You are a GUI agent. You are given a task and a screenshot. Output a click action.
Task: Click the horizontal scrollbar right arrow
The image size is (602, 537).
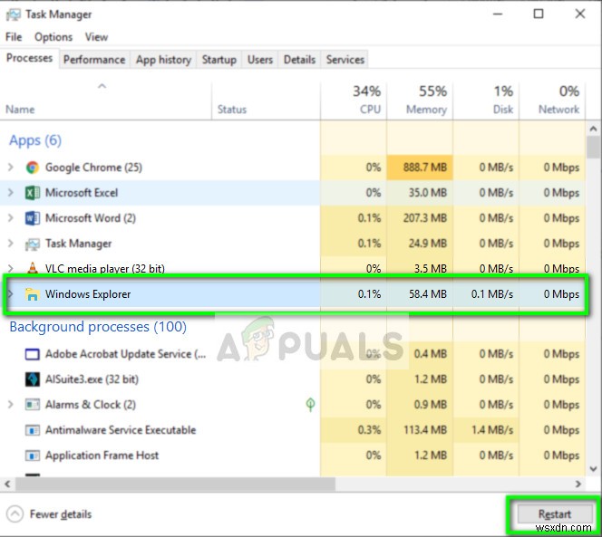click(578, 484)
